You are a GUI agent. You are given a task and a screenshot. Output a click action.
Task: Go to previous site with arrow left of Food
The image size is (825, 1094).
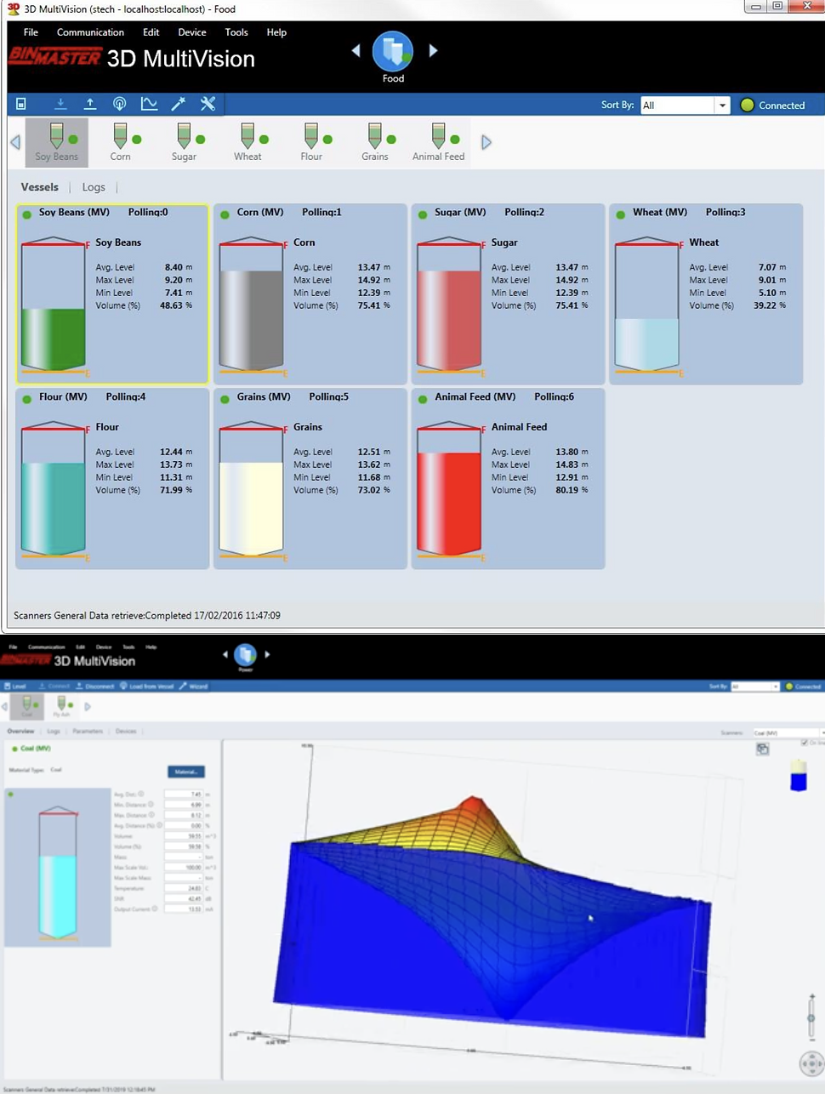click(x=356, y=51)
